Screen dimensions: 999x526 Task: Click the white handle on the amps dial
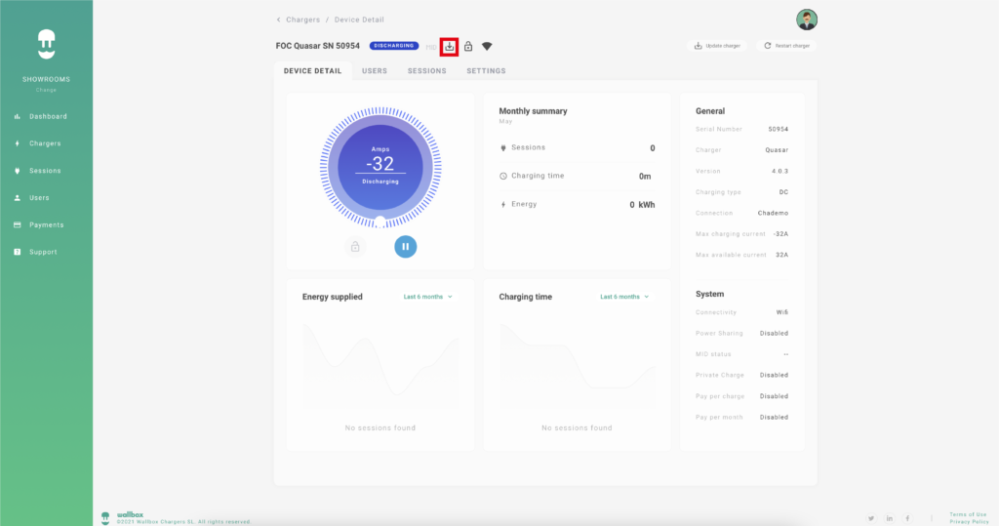click(x=380, y=222)
